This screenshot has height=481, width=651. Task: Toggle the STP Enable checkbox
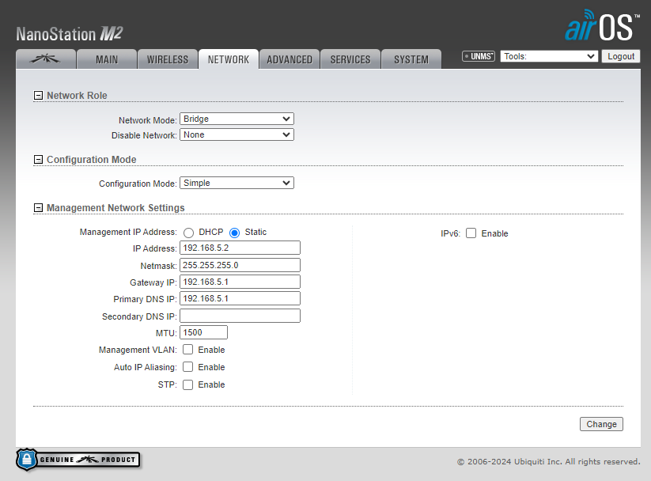188,384
